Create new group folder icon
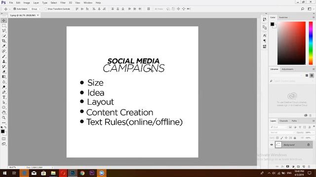The width and height of the screenshot is (316, 177). (298, 167)
